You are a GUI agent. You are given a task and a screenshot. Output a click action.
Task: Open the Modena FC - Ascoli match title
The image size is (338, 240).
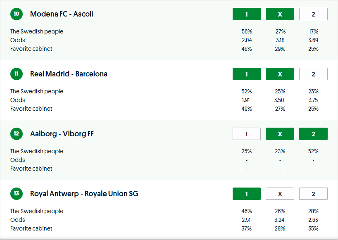pyautogui.click(x=62, y=14)
